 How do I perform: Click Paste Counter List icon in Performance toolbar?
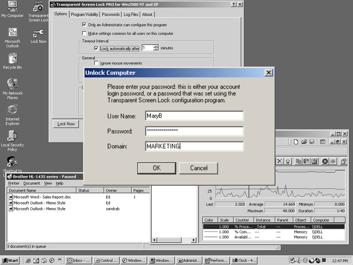(306, 161)
